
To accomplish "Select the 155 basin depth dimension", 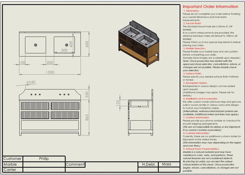I will 118,103.
